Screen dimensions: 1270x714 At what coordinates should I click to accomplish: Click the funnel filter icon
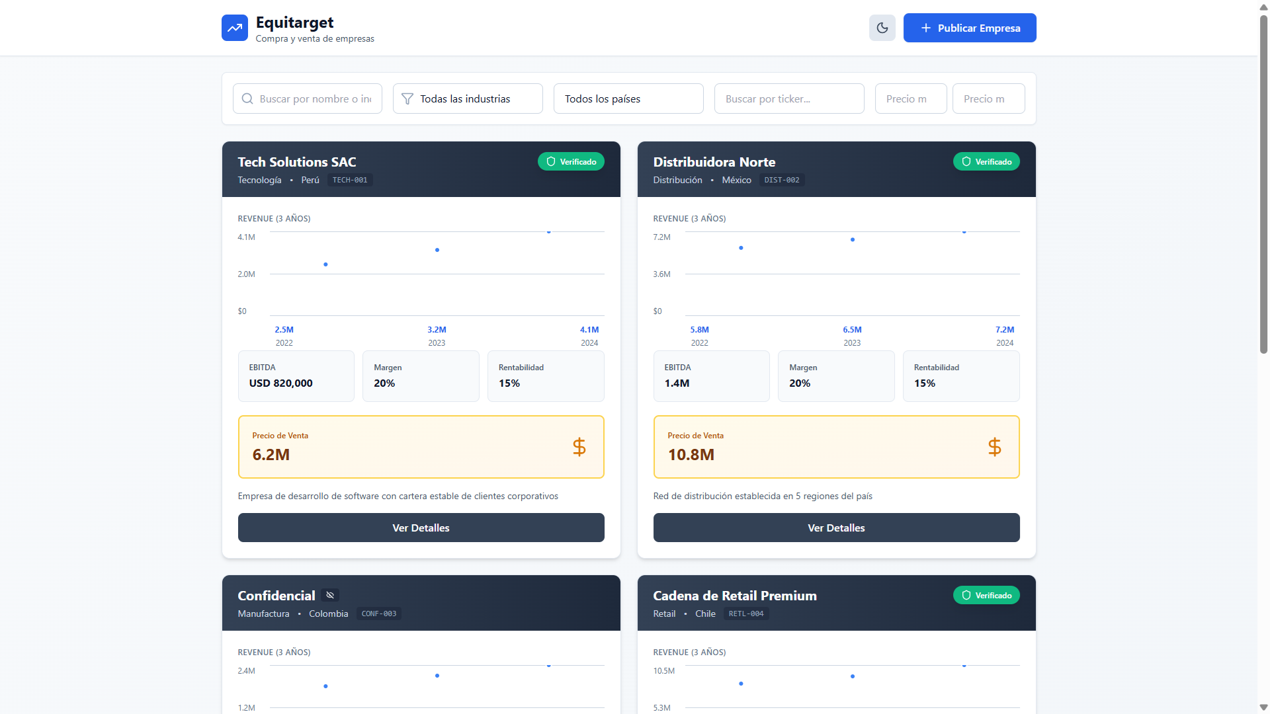click(407, 99)
